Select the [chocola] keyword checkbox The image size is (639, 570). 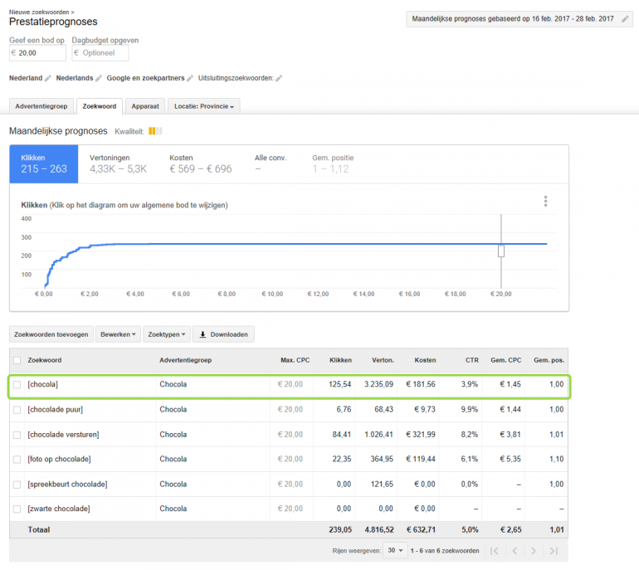17,385
